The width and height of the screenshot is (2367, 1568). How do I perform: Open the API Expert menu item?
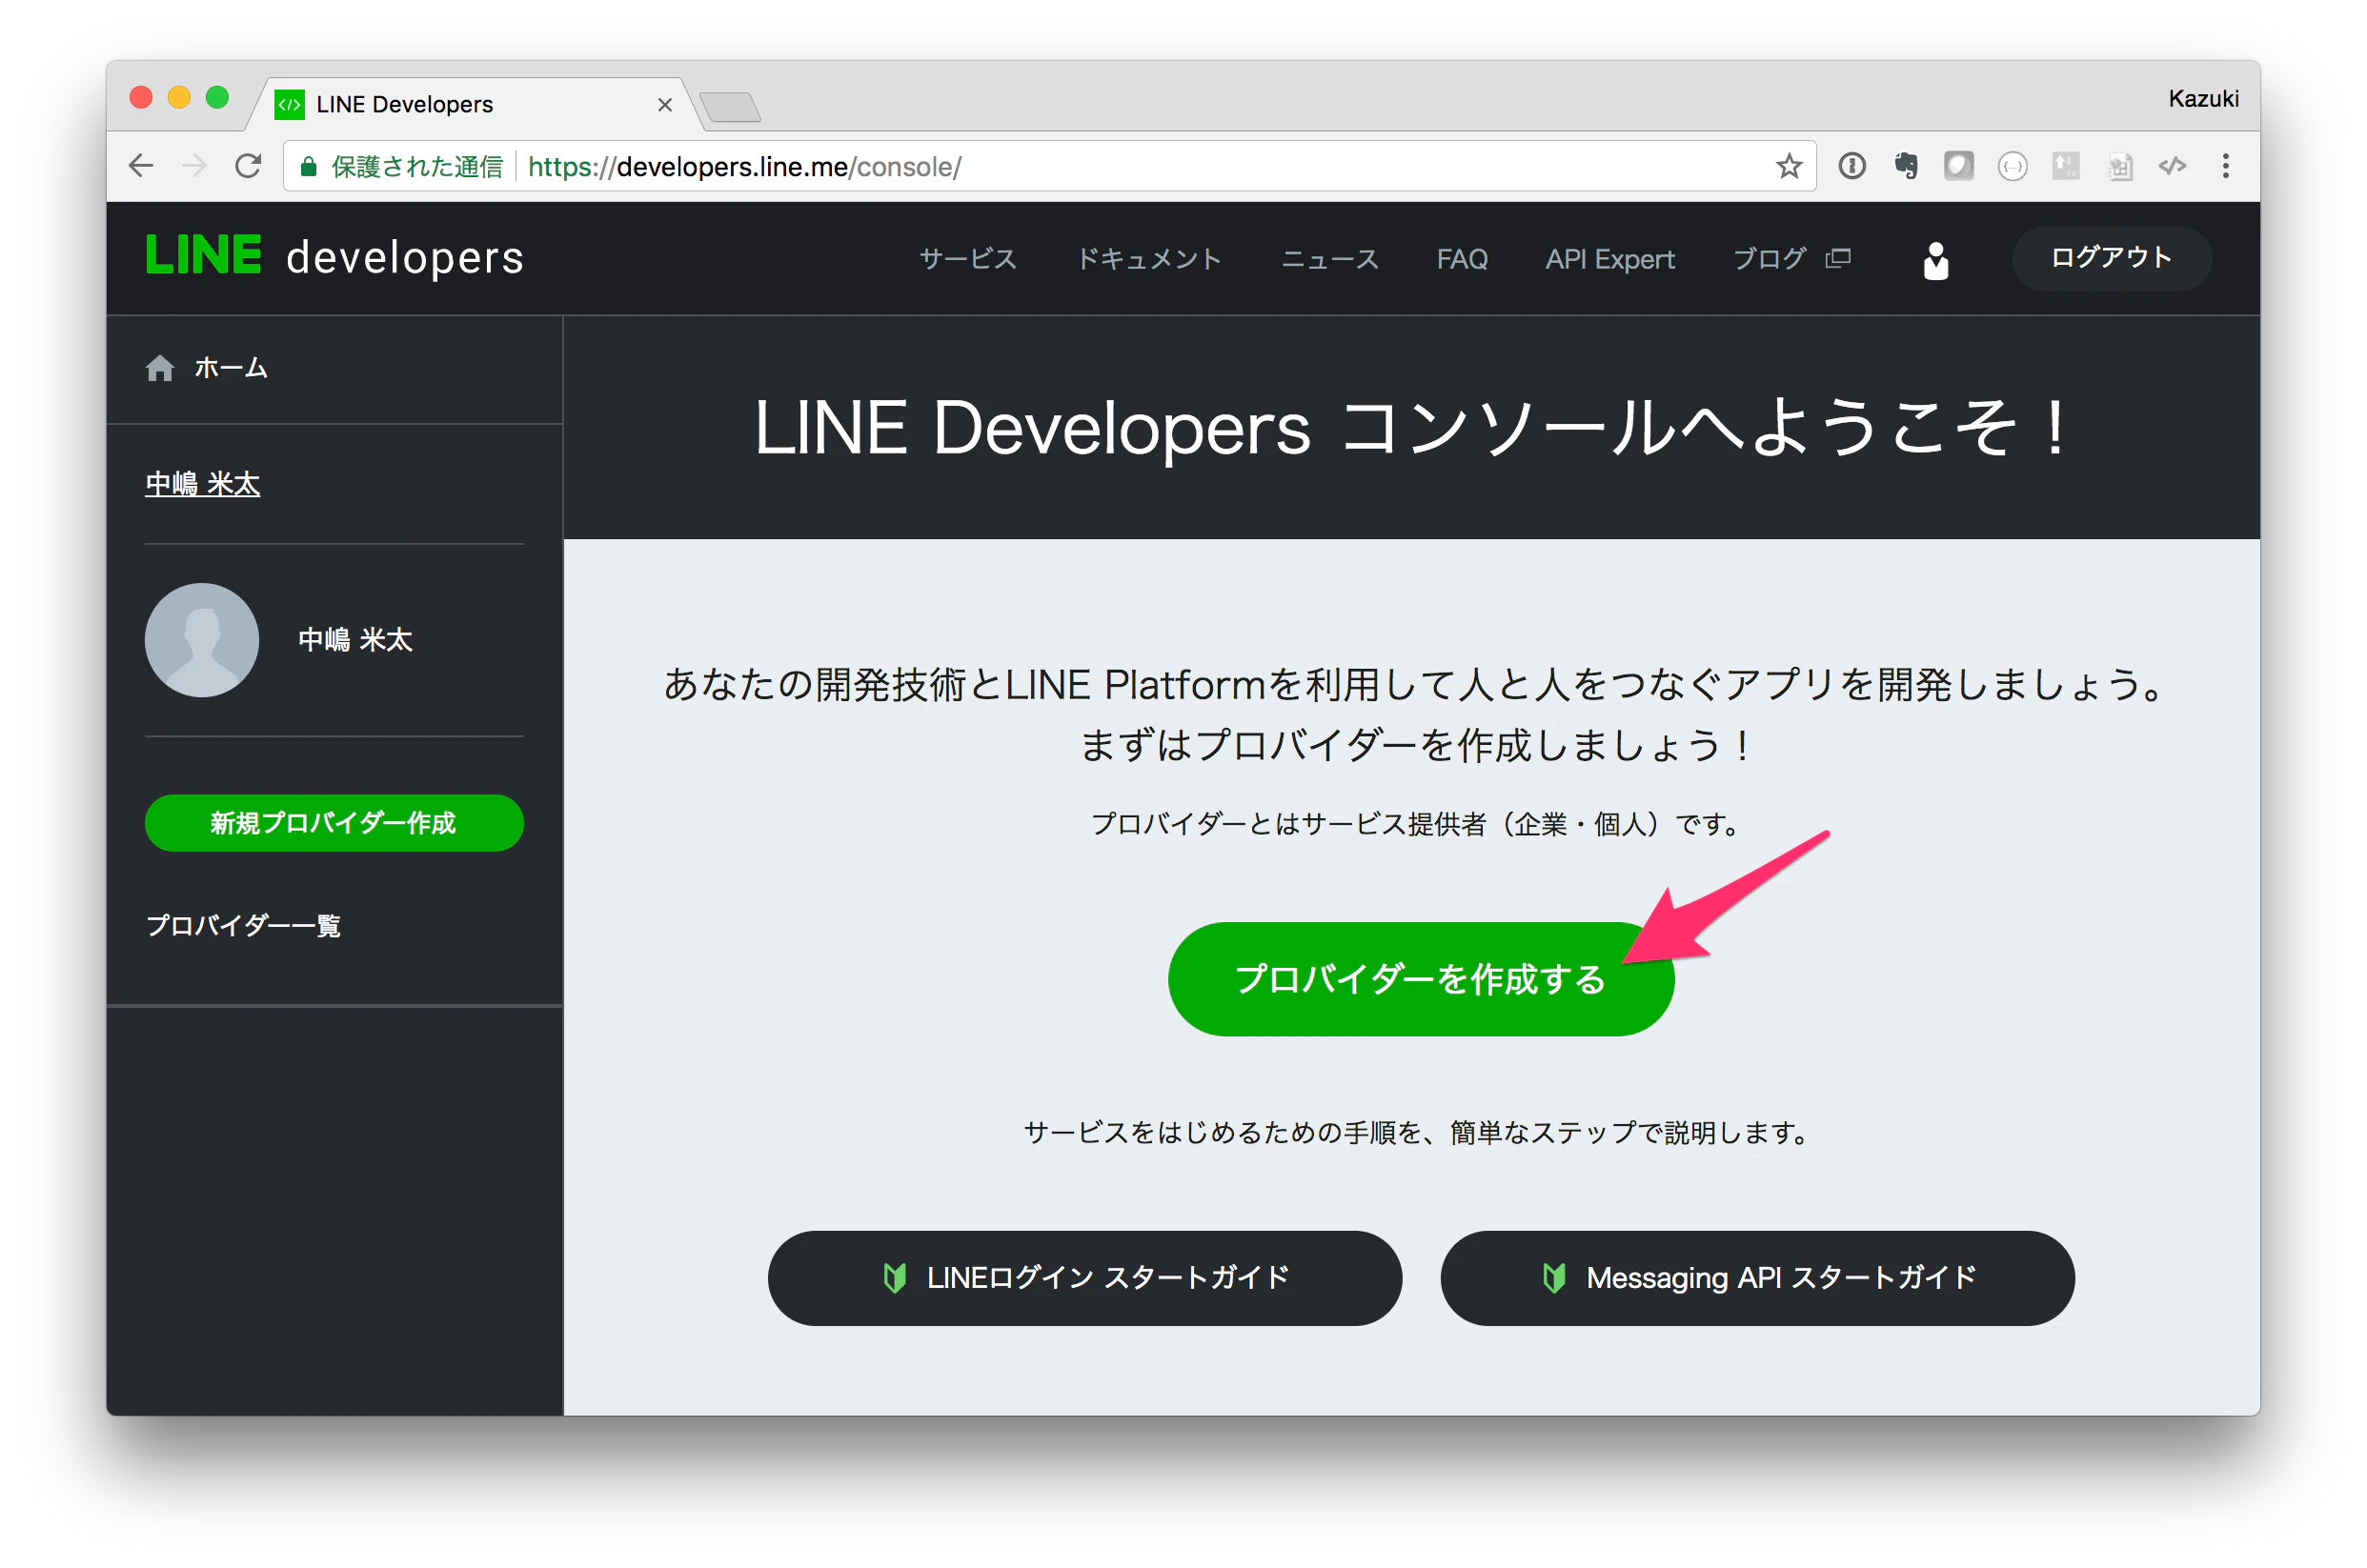click(x=1609, y=259)
